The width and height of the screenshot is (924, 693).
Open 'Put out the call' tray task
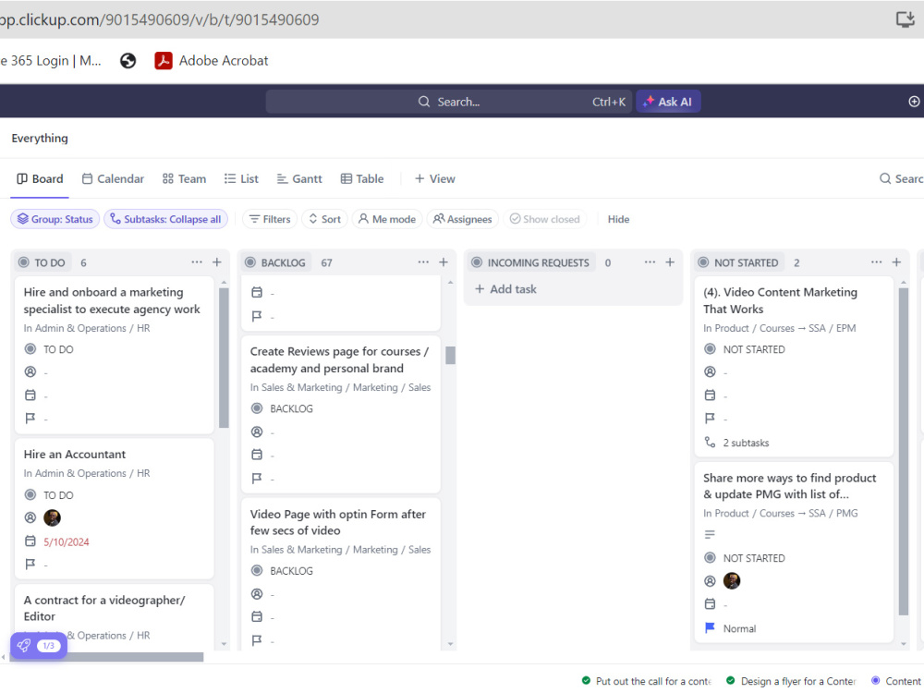coord(646,681)
